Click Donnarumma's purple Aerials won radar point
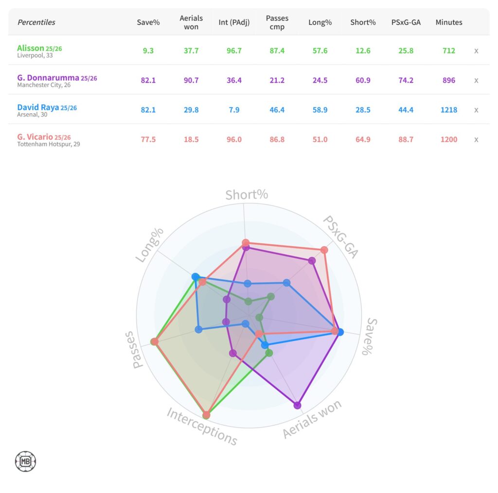Image resolution: width=498 pixels, height=493 pixels. tap(298, 405)
